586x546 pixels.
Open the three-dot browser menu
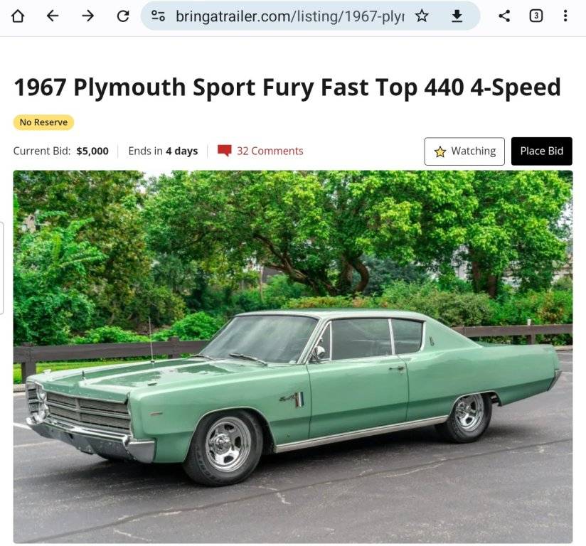[565, 16]
